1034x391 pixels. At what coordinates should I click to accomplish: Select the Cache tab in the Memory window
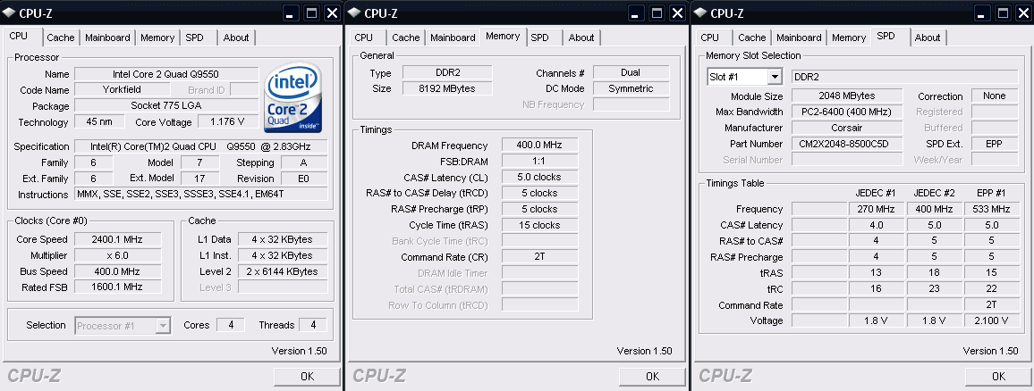[405, 37]
